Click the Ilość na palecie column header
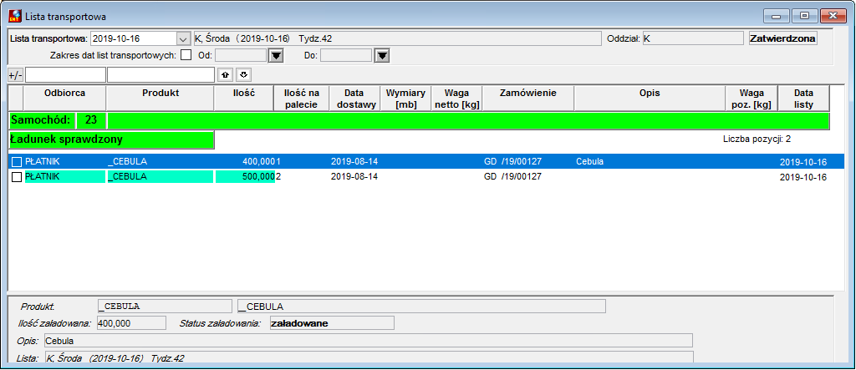 tap(301, 99)
